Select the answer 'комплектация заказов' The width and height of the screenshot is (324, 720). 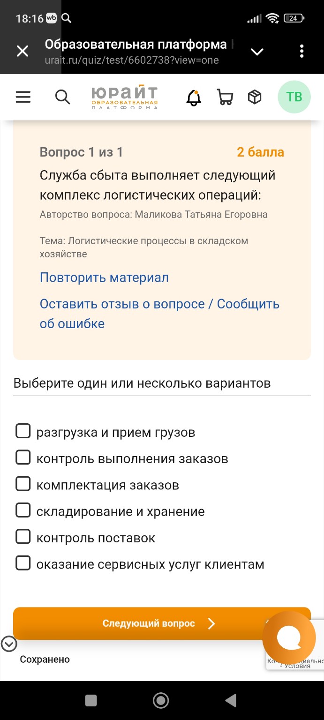23,483
